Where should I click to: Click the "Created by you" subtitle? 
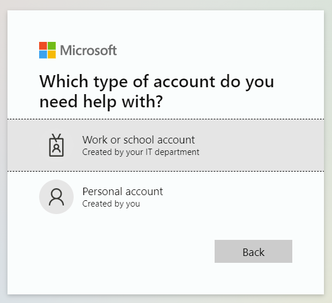(x=111, y=204)
